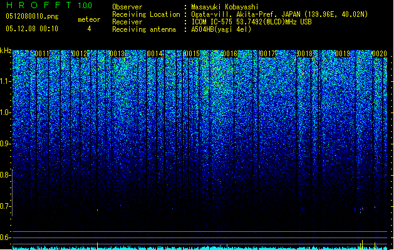Click the HROFFT 1.0.0 title text
This screenshot has width=394, height=250.
(x=49, y=5)
